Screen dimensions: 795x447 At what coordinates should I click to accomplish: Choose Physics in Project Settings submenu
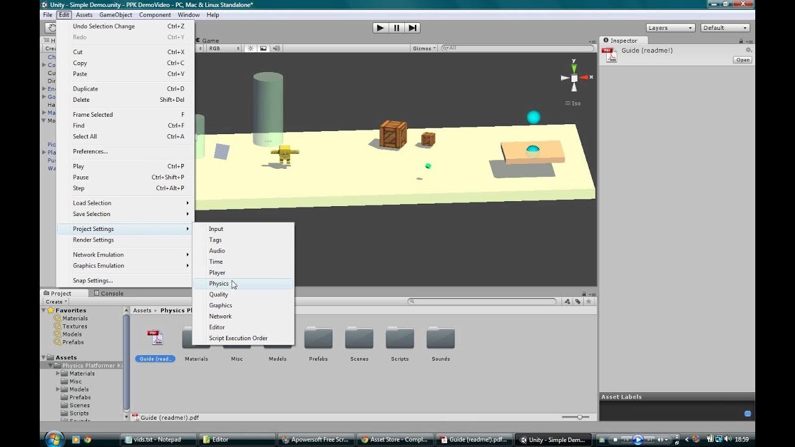[x=242, y=284]
